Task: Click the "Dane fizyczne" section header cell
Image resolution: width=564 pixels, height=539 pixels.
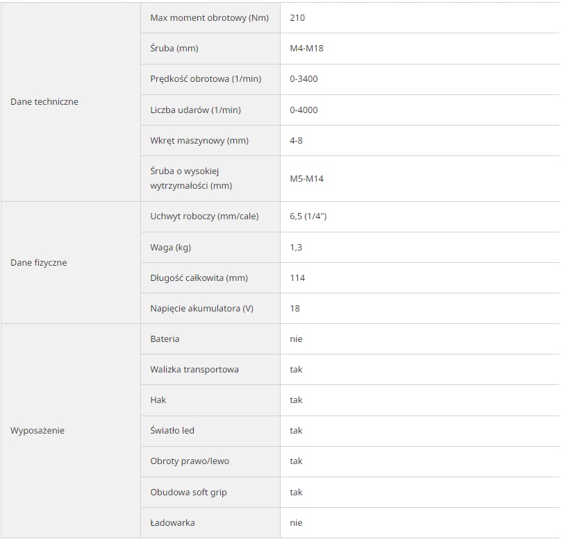Action: tap(39, 263)
